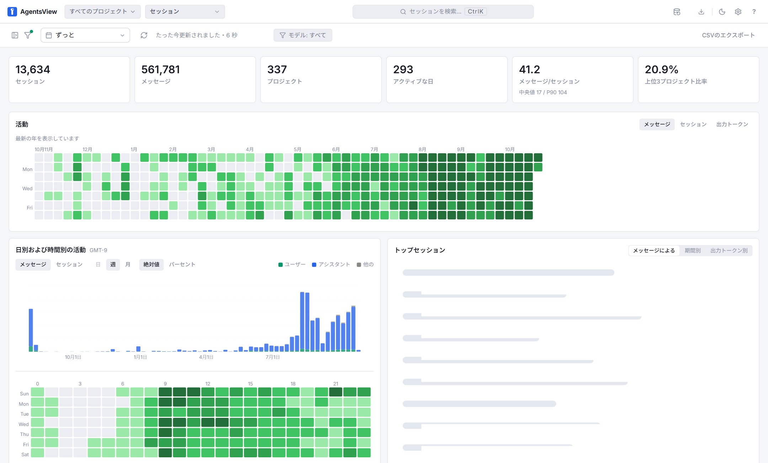This screenshot has height=463, width=768.
Task: Sort top sessions by 出力トークン別
Action: 729,251
